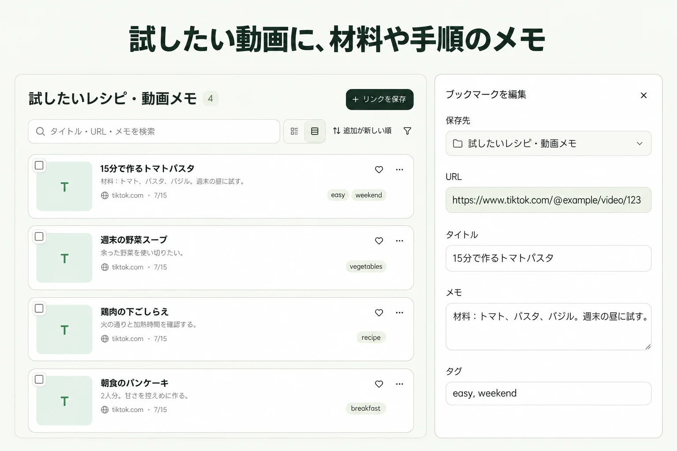
Task: Open the 15分で作るトマトパスタ thumbnail
Action: point(64,186)
